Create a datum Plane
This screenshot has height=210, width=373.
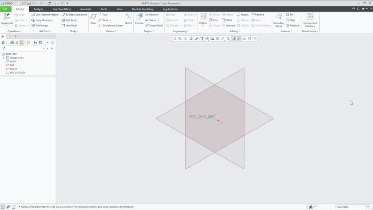[93, 19]
